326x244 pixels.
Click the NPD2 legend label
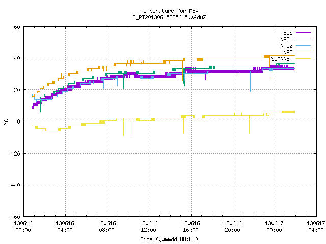point(286,46)
